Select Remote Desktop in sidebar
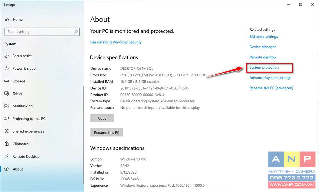Image resolution: width=319 pixels, height=192 pixels. point(26,156)
